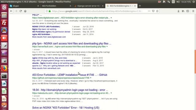
Task: Open More results from www.digitalocean.com
Action: pos(49,37)
